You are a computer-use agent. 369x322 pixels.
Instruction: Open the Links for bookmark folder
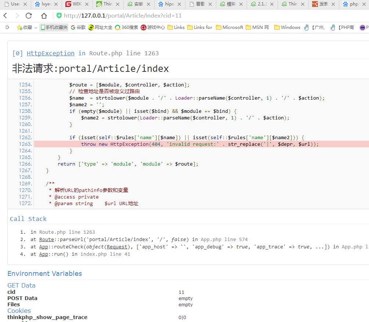(200, 27)
